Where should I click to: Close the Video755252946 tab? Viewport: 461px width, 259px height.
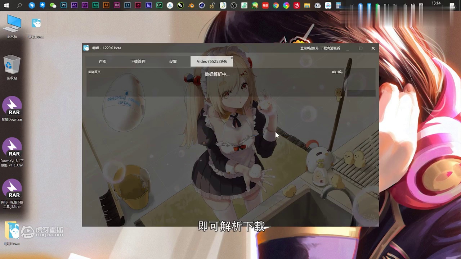pos(232,58)
